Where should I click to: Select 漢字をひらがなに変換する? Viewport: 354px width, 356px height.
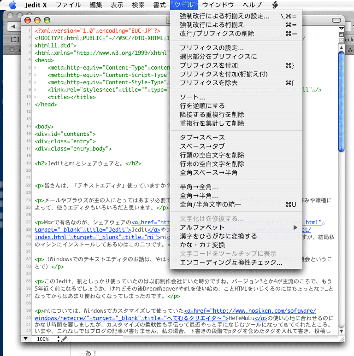[236, 236]
